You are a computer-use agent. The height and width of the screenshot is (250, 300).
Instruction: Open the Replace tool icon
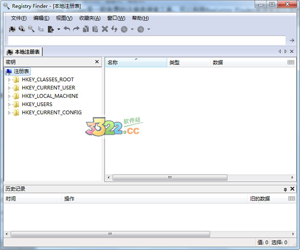(41, 29)
